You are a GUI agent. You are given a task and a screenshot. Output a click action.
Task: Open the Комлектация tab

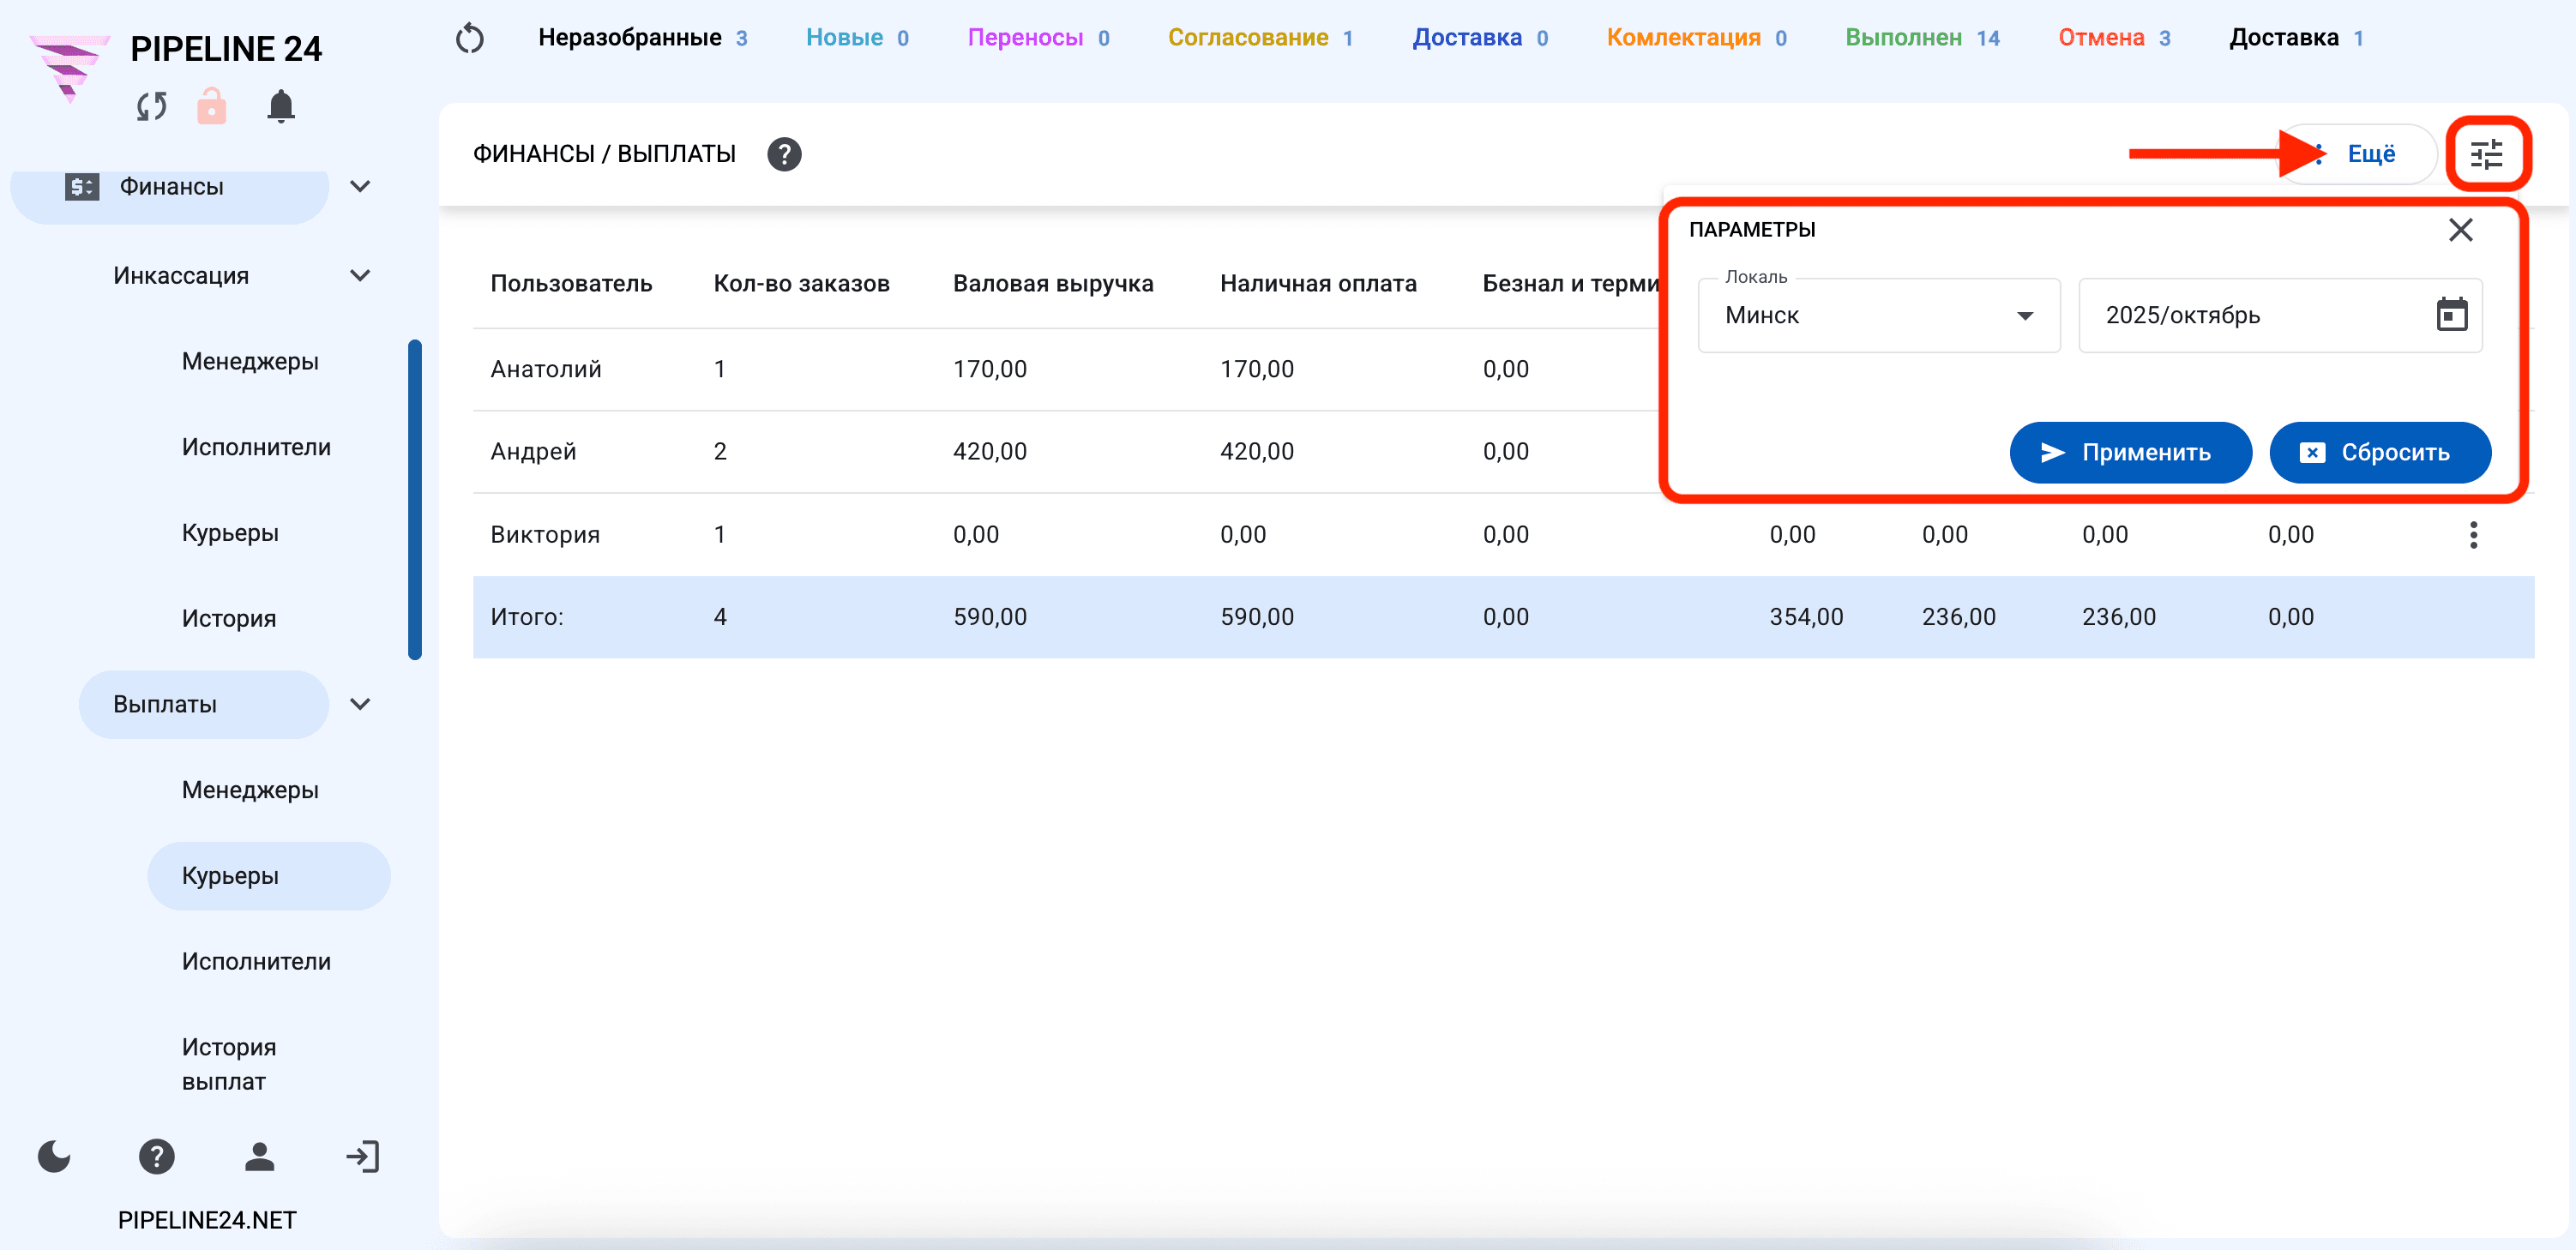pos(1696,38)
